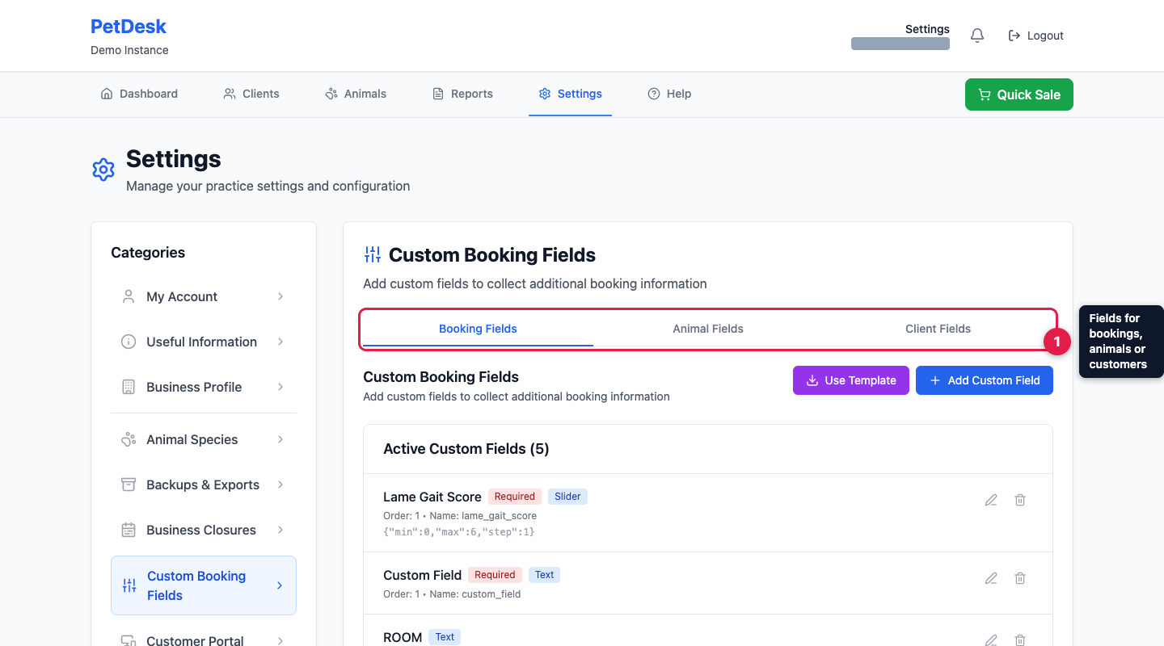Click the Useful Information info icon

[x=129, y=342]
